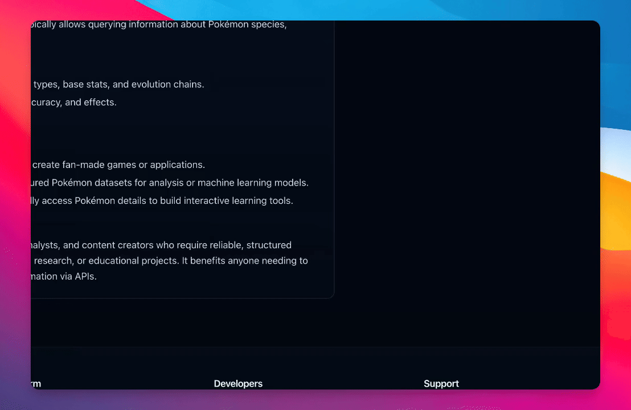
Task: Click the line ending with 'via APIs.'
Action: click(x=64, y=276)
